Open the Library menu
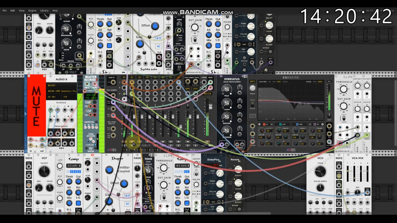Viewport: 397px width, 223px height. point(44,11)
